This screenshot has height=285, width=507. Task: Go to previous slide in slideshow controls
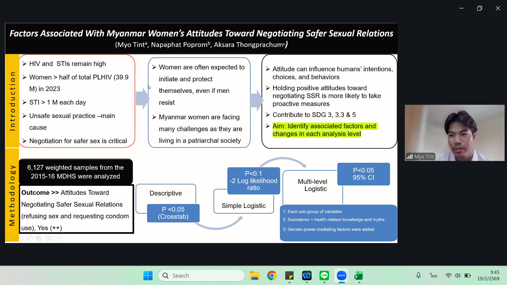10,238
